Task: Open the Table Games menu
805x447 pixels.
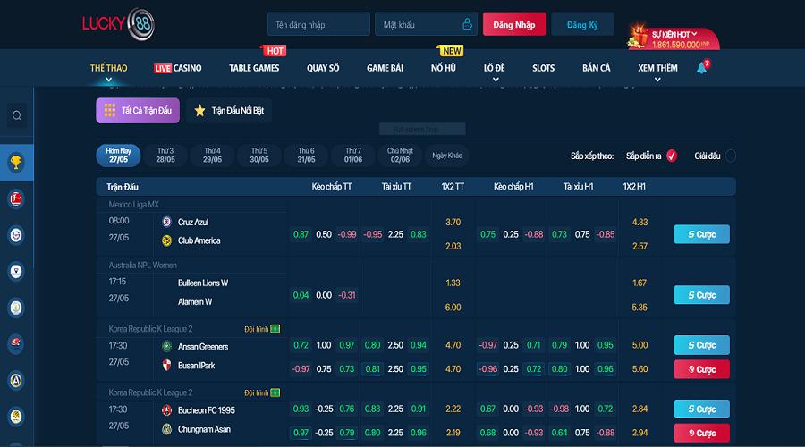Action: pyautogui.click(x=254, y=68)
